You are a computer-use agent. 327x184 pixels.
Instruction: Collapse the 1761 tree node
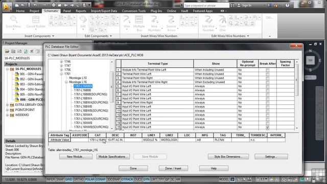point(61,74)
